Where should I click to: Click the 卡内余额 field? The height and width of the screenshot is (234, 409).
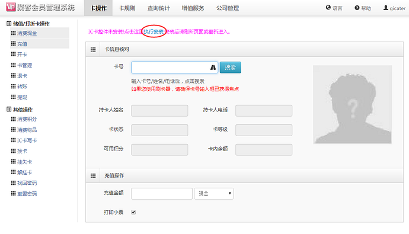(264, 149)
